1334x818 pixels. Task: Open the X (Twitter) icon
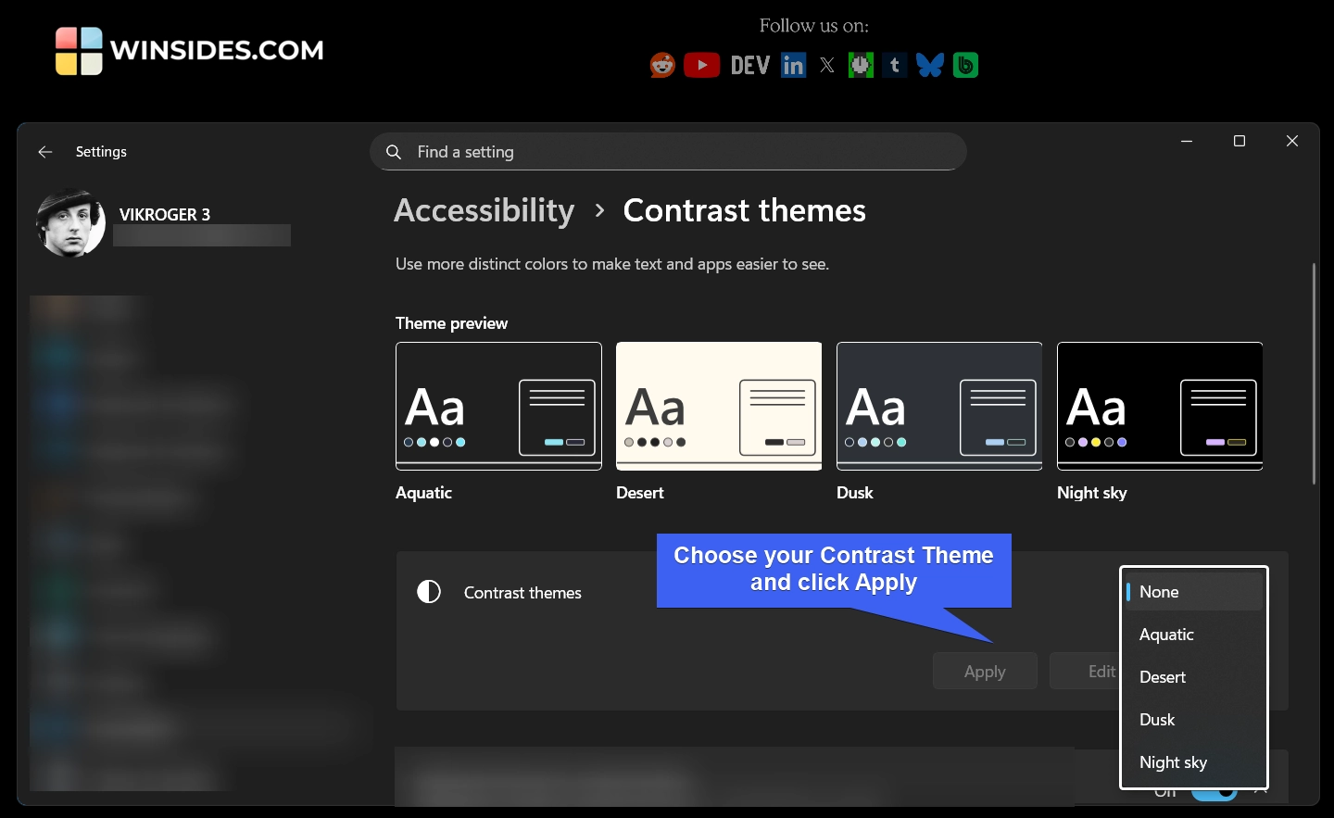click(x=826, y=65)
